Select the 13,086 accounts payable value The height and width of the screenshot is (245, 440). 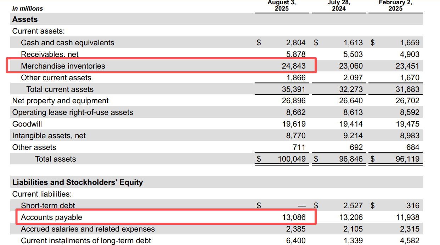[293, 217]
